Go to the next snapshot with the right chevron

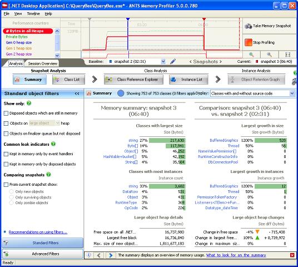(221, 62)
